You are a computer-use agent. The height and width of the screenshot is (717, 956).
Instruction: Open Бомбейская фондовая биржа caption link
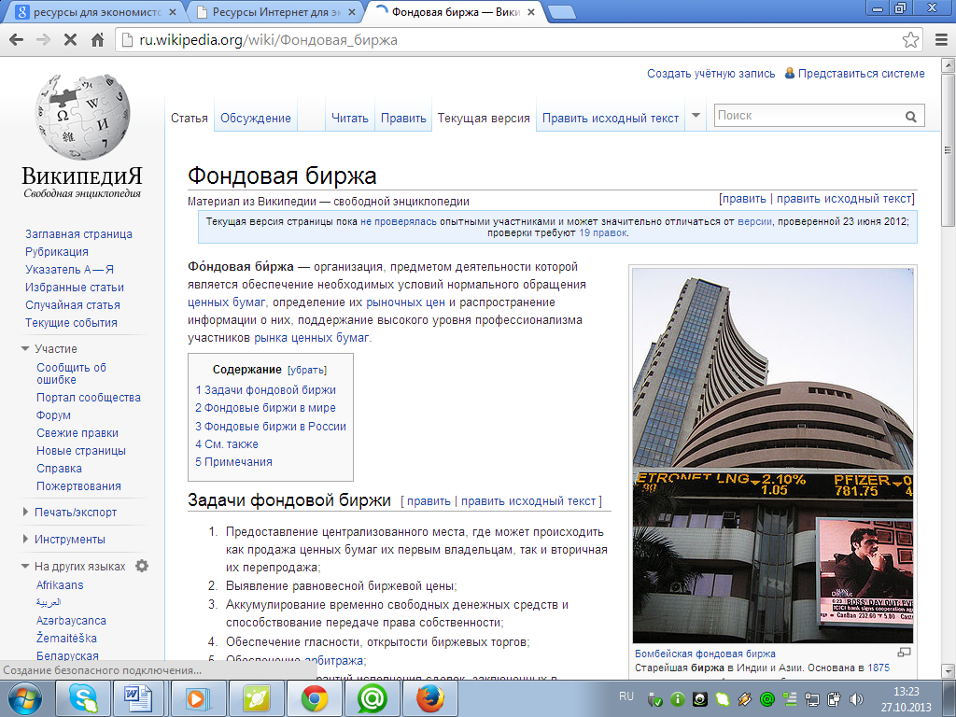point(705,654)
